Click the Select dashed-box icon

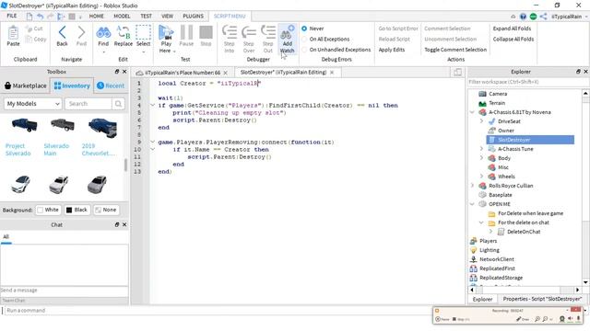(x=144, y=32)
